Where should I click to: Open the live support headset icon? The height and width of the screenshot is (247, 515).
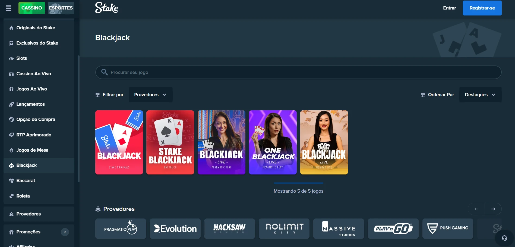(x=504, y=238)
